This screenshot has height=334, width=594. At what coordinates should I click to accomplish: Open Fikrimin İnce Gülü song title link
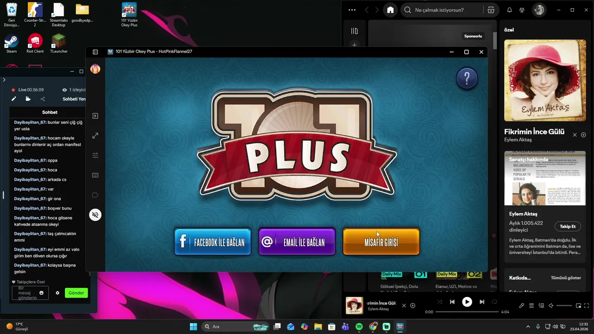534,132
